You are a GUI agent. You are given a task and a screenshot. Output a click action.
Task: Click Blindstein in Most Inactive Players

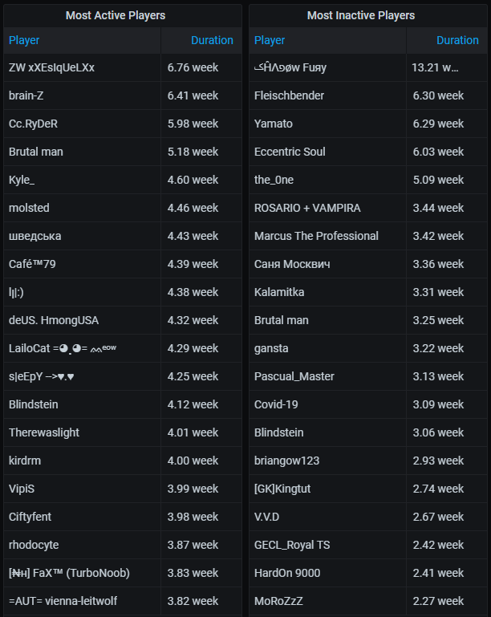pyautogui.click(x=279, y=432)
